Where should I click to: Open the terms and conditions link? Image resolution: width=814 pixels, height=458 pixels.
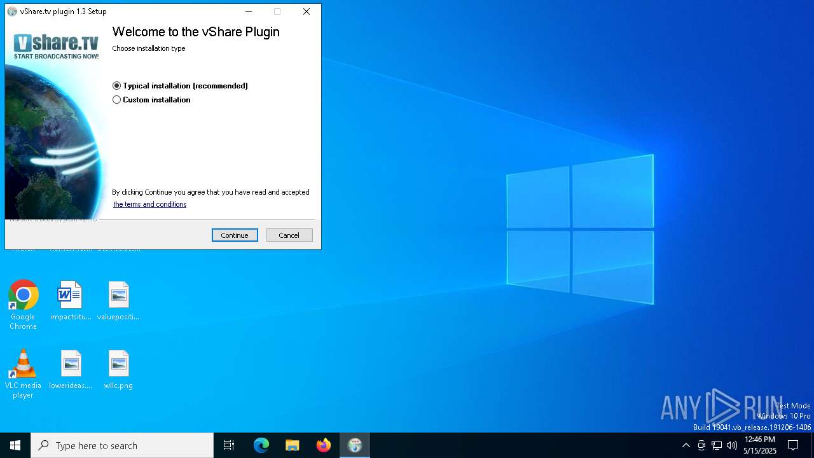pyautogui.click(x=149, y=204)
